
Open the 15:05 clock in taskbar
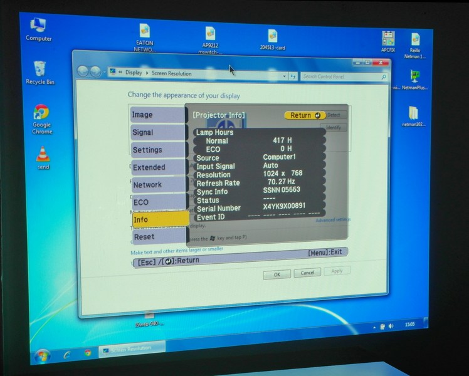pos(410,324)
